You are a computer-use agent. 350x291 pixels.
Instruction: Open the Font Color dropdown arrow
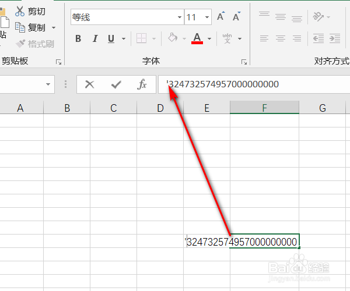pos(209,39)
